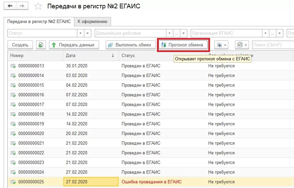Open the К оформлению tab
Screen dimensions: 294x188
pyautogui.click(x=92, y=22)
